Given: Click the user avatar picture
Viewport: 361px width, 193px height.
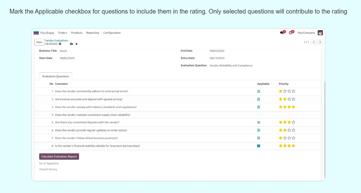Looking at the screenshot, I should click(320, 33).
